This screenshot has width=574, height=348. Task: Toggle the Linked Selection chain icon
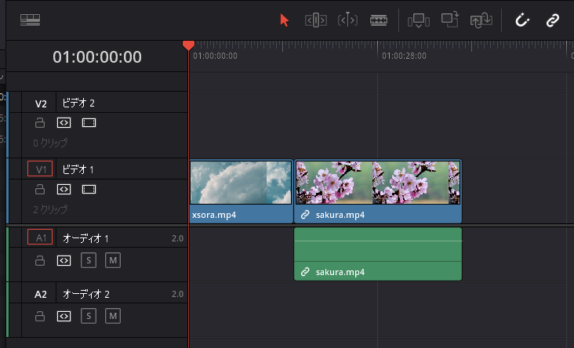coord(552,20)
